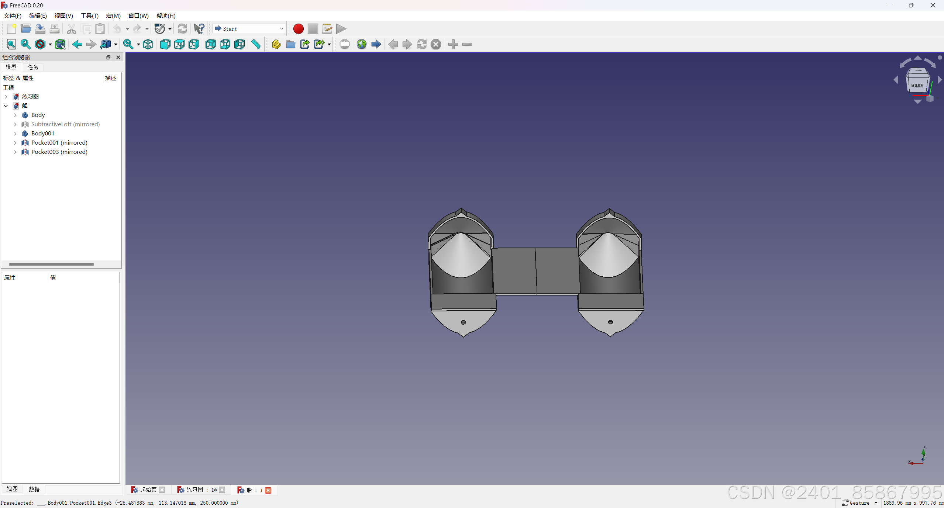
Task: Set front view with the cube icon
Action: click(165, 44)
